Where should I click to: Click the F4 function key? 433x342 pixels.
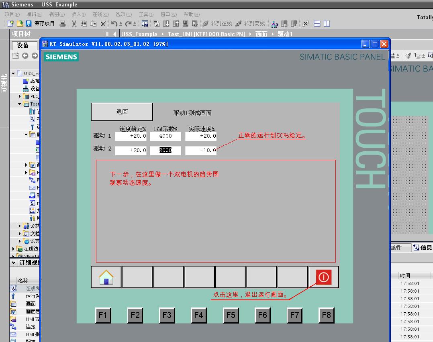tap(198, 315)
